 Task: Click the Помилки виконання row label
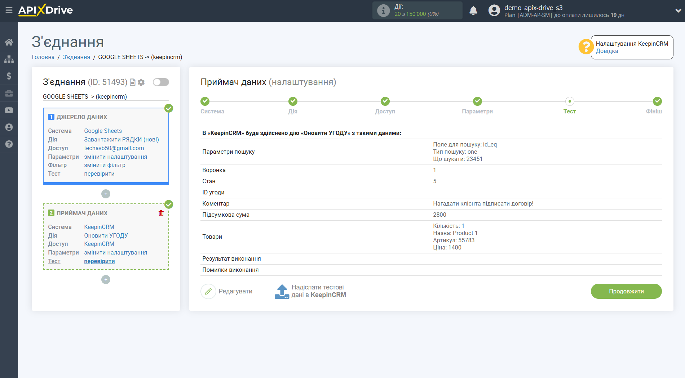[230, 270]
